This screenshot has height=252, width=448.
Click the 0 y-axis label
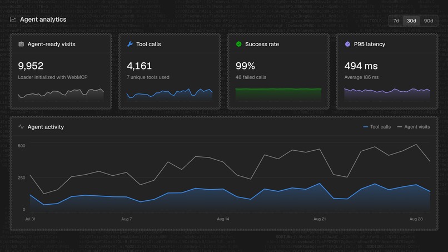pyautogui.click(x=24, y=209)
